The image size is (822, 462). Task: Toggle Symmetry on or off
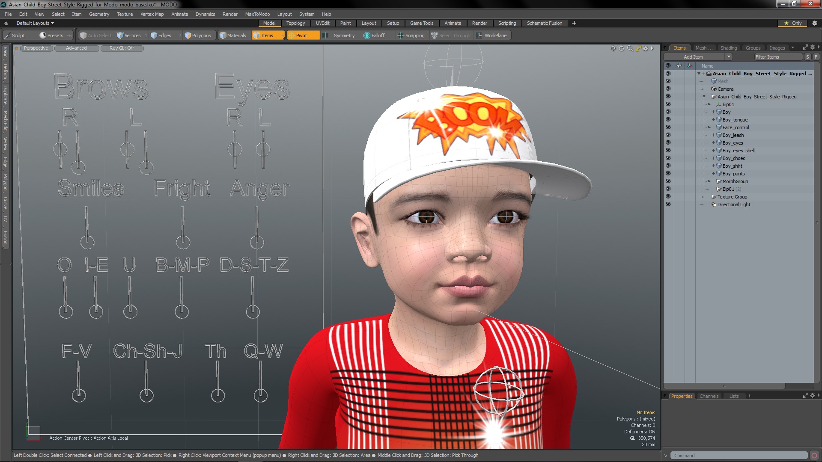point(340,36)
